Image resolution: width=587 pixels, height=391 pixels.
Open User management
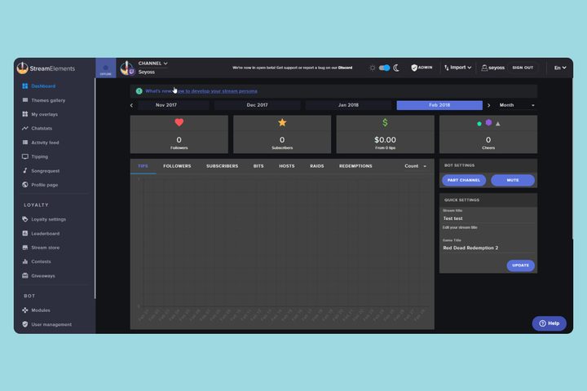tap(46, 324)
